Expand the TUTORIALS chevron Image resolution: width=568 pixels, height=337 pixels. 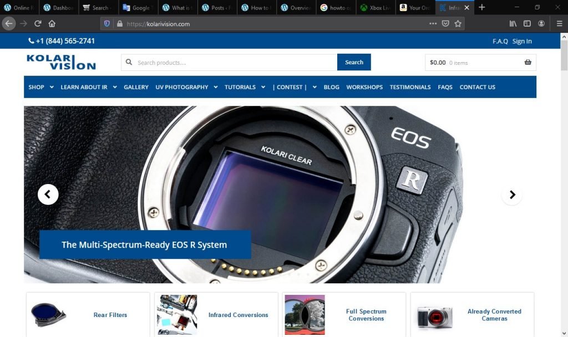(x=263, y=87)
